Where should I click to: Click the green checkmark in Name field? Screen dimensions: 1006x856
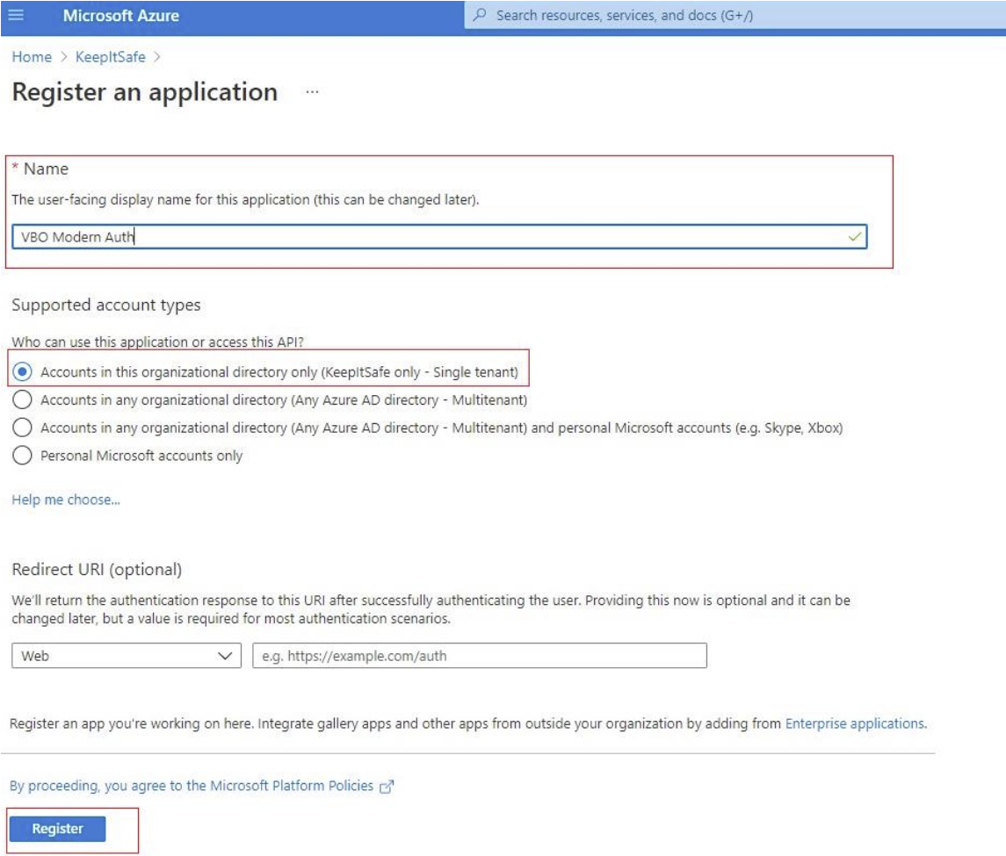click(x=855, y=236)
